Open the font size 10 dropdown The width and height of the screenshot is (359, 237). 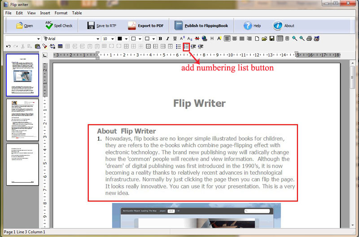(113, 39)
